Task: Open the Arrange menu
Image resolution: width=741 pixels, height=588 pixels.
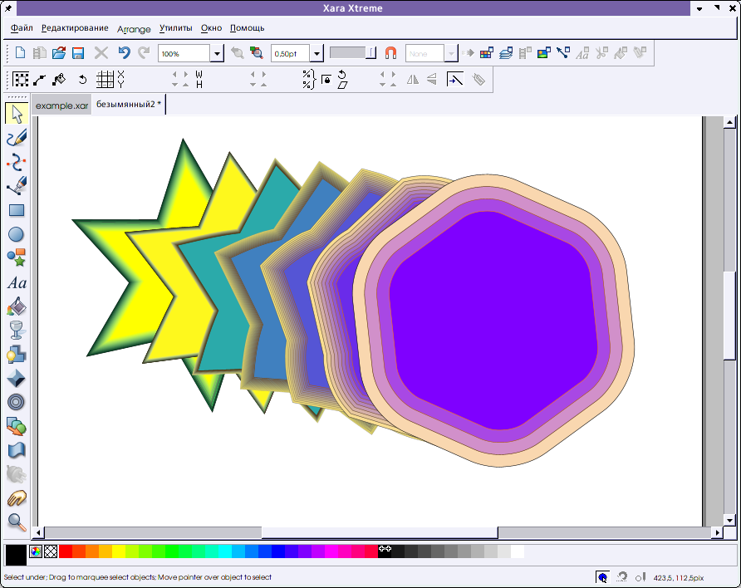Action: point(134,29)
